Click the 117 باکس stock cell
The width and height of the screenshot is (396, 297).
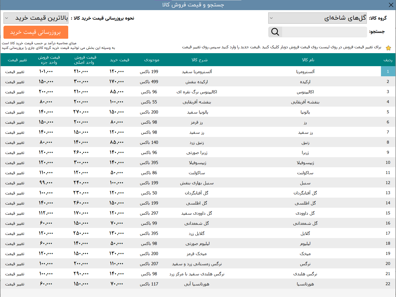tap(149, 284)
